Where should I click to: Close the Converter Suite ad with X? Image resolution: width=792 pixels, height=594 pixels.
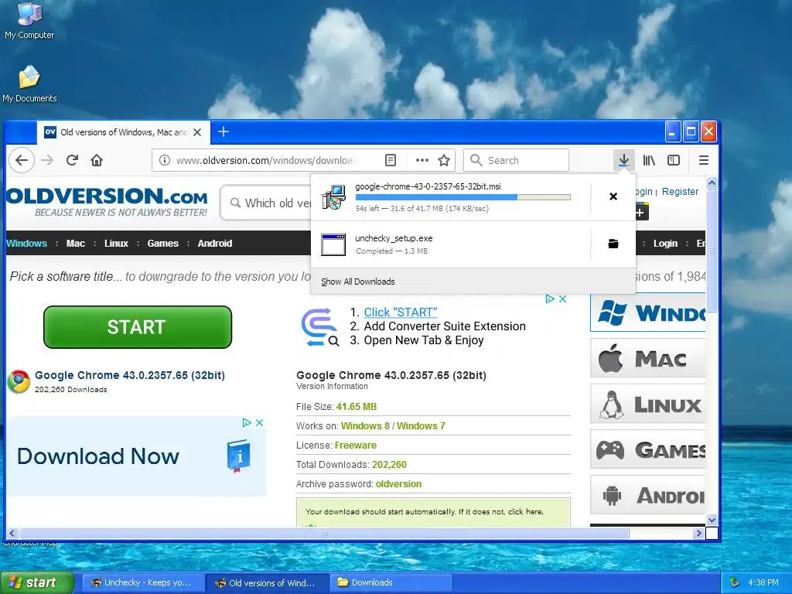(563, 299)
